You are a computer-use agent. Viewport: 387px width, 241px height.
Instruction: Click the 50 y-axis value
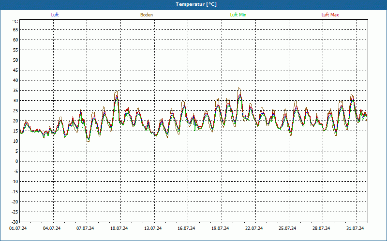pos(15,60)
